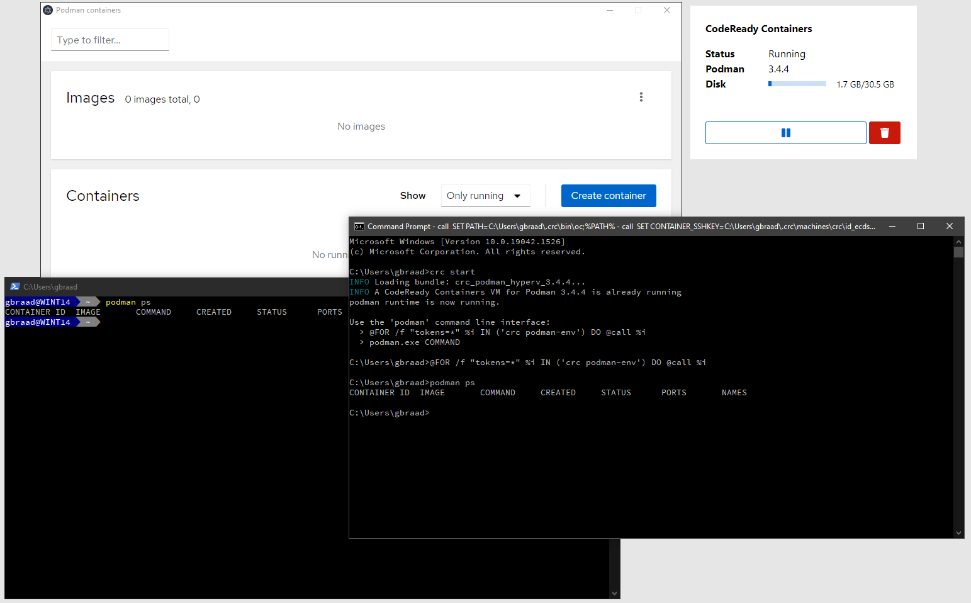Screen dimensions: 971x603
Task: Click the Show label beside the filter
Action: pyautogui.click(x=413, y=196)
